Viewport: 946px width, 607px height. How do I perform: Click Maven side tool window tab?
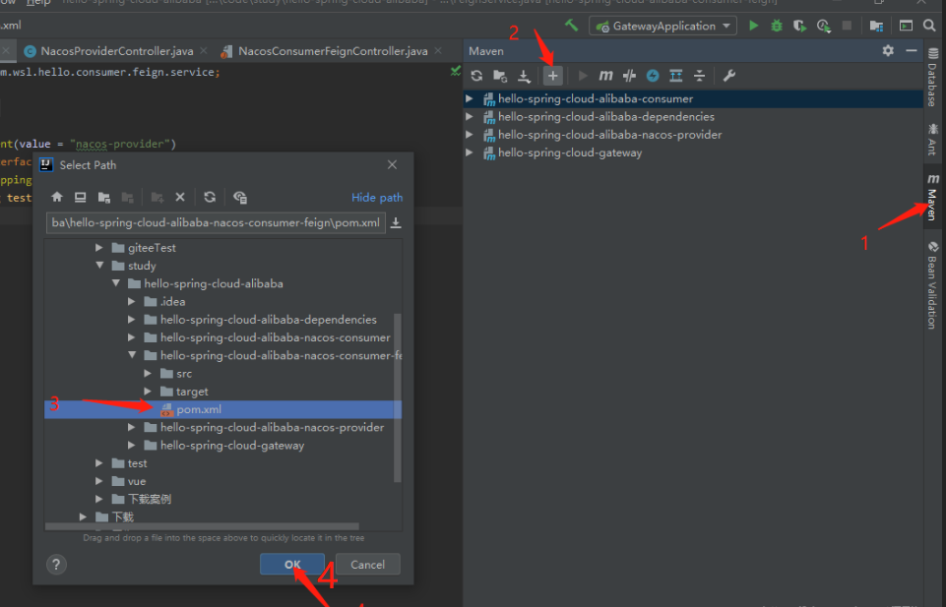click(933, 197)
